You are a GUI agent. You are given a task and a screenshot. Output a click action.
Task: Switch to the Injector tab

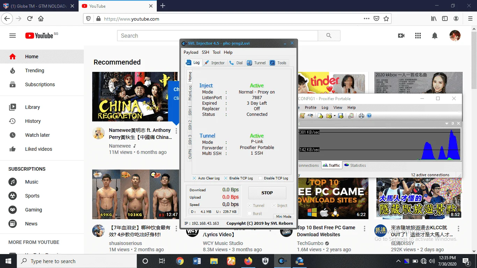[x=214, y=63]
